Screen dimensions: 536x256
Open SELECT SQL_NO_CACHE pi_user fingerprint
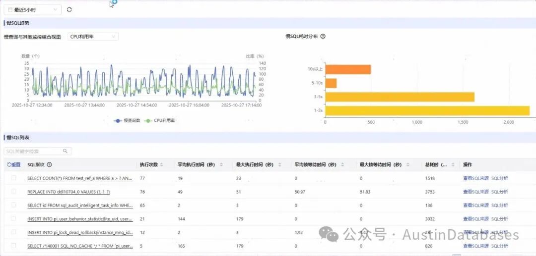click(x=80, y=246)
